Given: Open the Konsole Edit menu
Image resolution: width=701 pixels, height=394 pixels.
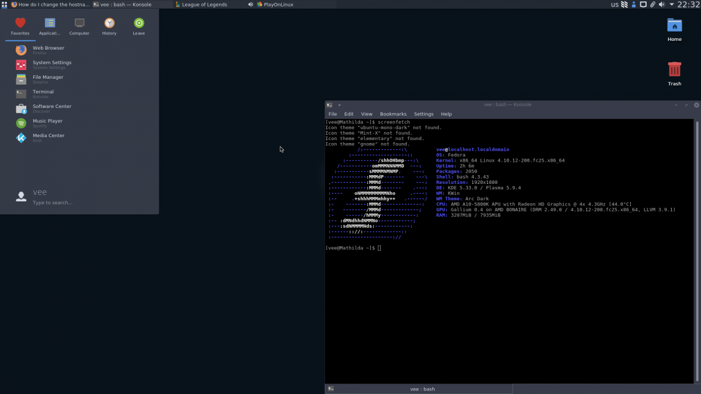Looking at the screenshot, I should point(349,114).
